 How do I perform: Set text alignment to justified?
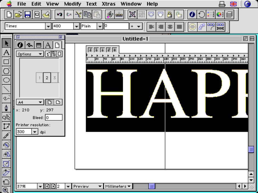[x=179, y=27]
